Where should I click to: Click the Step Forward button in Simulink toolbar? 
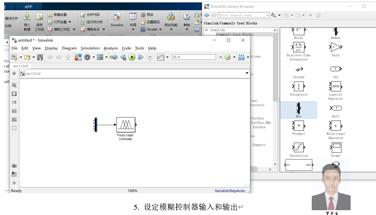coord(141,57)
